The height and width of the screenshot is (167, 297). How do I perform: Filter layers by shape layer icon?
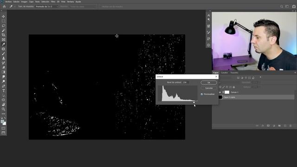click(x=250, y=78)
